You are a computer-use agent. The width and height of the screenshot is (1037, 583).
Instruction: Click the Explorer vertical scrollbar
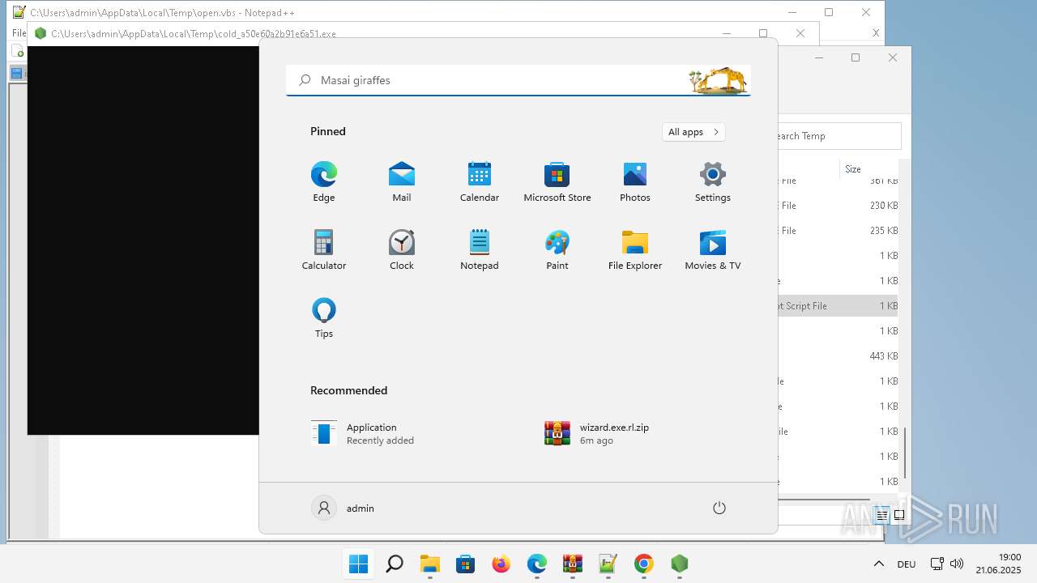pos(906,453)
